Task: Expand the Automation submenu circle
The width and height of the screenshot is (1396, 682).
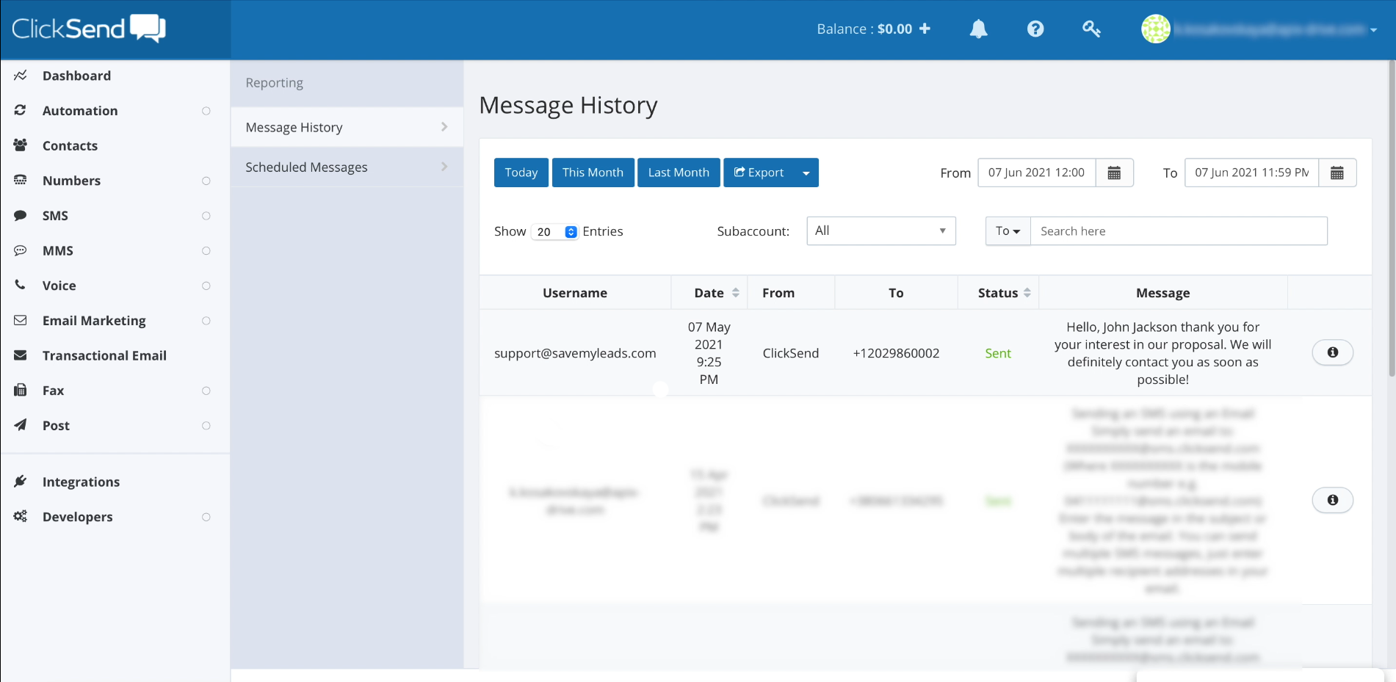Action: click(206, 111)
